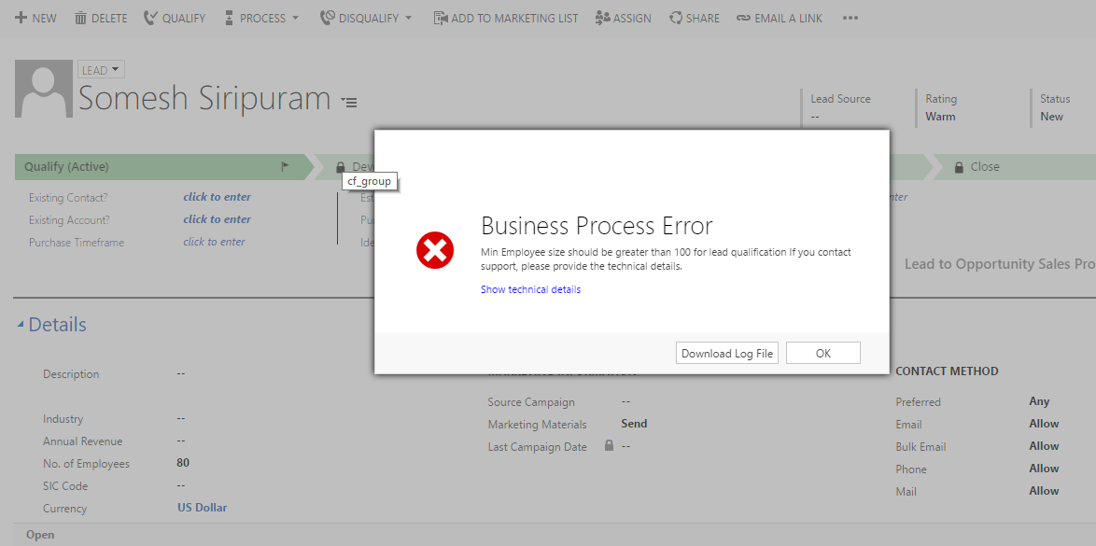Click the Rating value Warm
1096x546 pixels.
tap(940, 117)
